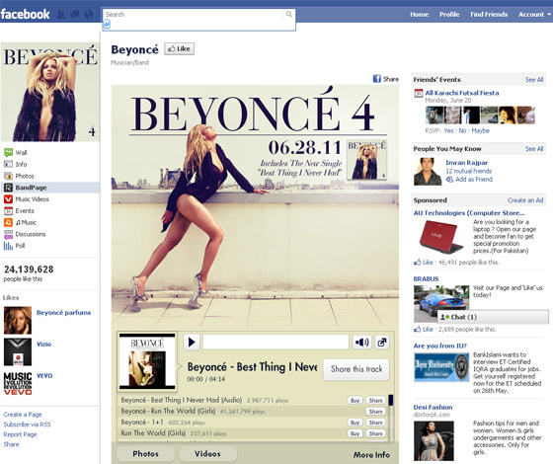
Task: RSVP Yes to Futsal Fiesta
Action: coord(448,130)
